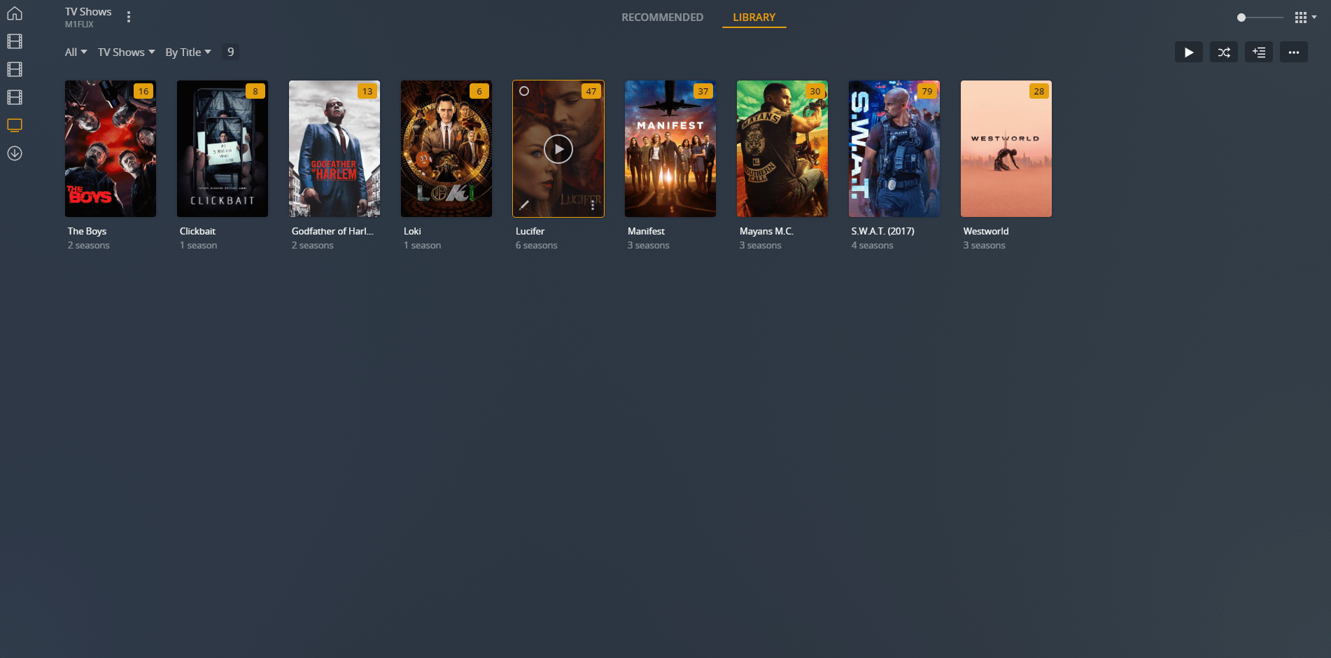Play Lucifer from its poster
The width and height of the screenshot is (1331, 658).
558,149
